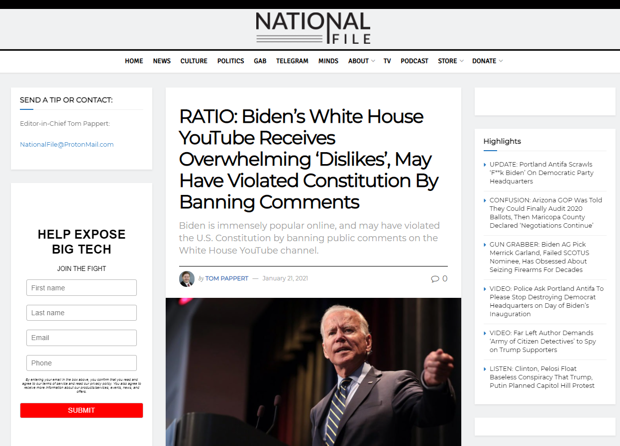Open the GUN GRABBER Merrick Garland highlight
620x446 pixels.
pos(539,257)
